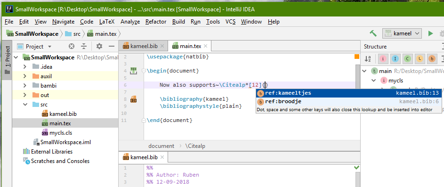The width and height of the screenshot is (444, 187).
Task: Hide the Project tool window
Action: click(x=112, y=47)
